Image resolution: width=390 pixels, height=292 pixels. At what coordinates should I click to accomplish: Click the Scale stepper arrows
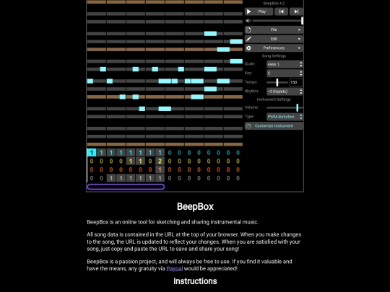click(x=300, y=64)
